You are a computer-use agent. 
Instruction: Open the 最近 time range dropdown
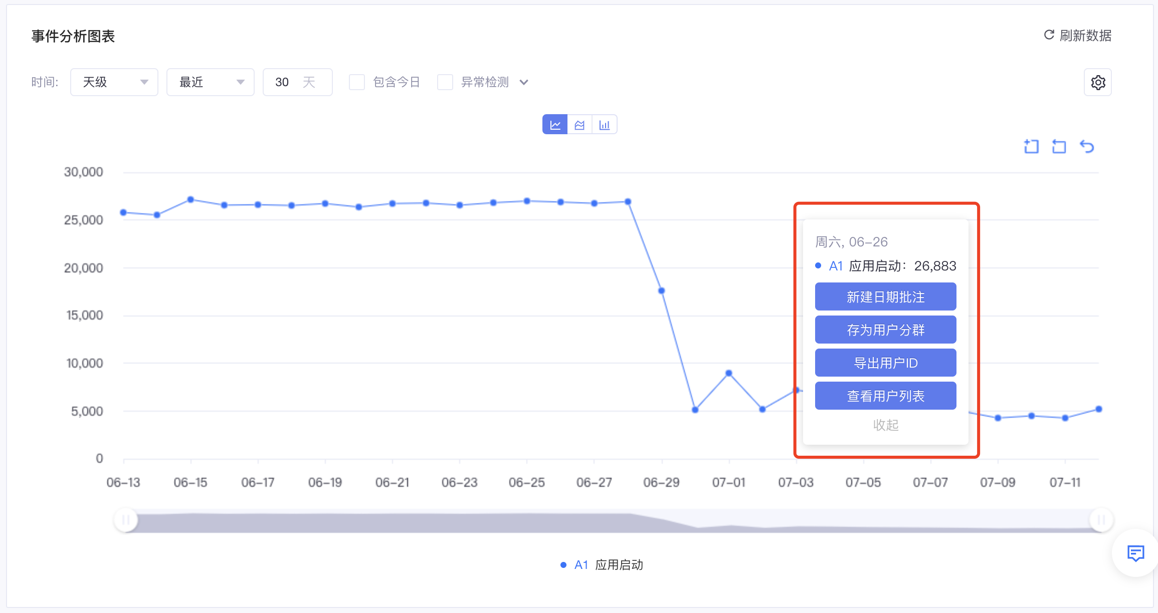[x=211, y=82]
